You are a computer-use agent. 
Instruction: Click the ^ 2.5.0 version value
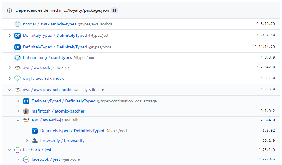[268, 89]
